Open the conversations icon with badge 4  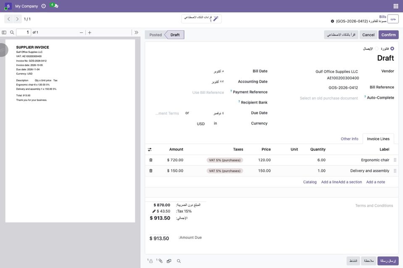pos(54,5)
